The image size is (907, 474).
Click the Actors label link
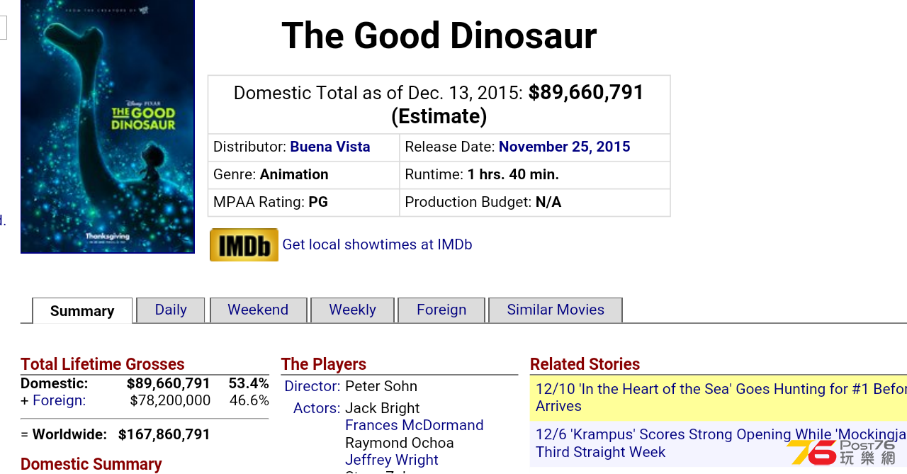[317, 408]
